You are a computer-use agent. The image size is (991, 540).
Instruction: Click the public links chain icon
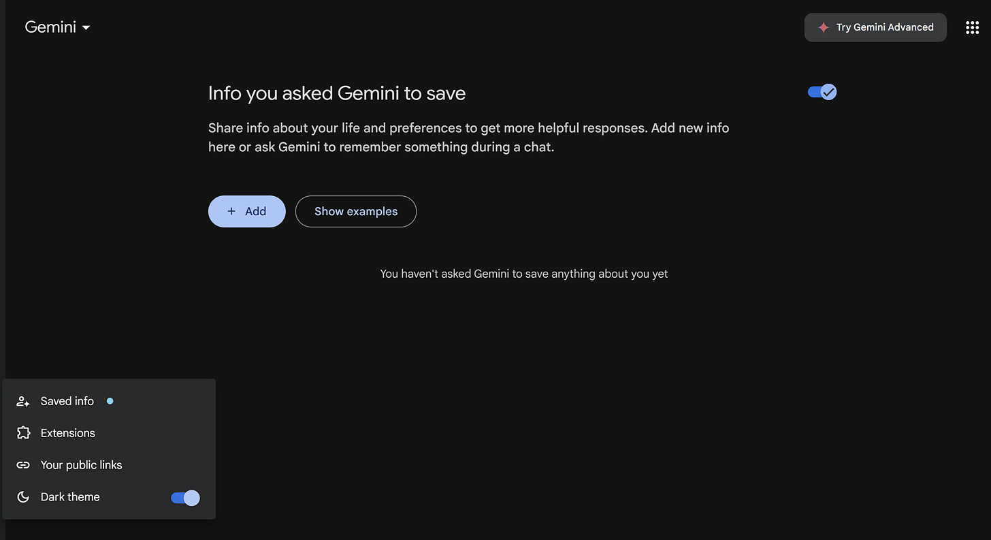[23, 465]
